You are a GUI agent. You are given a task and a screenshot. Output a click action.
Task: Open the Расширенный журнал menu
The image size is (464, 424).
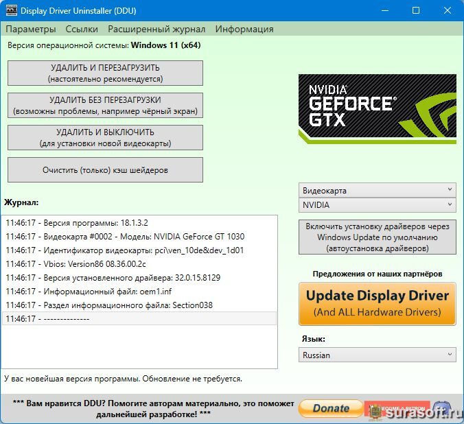(156, 29)
